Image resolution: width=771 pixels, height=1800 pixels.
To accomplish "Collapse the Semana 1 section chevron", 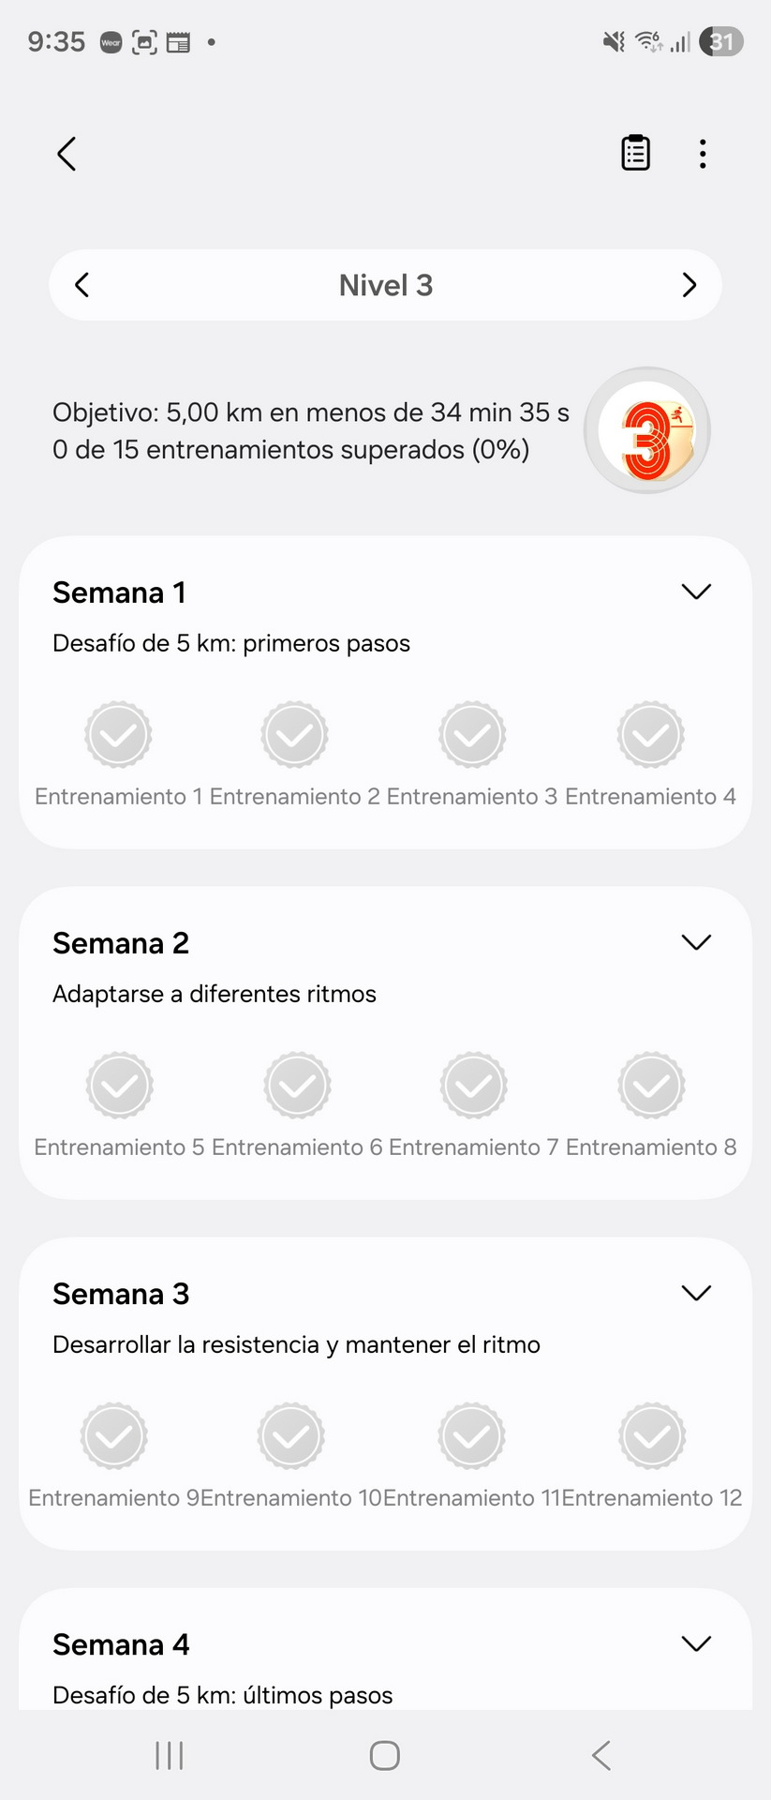I will (x=696, y=592).
